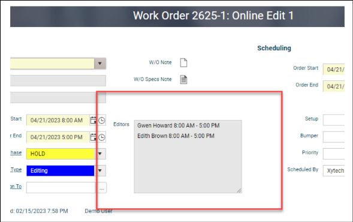Click the Priority input field

[x=334, y=154]
